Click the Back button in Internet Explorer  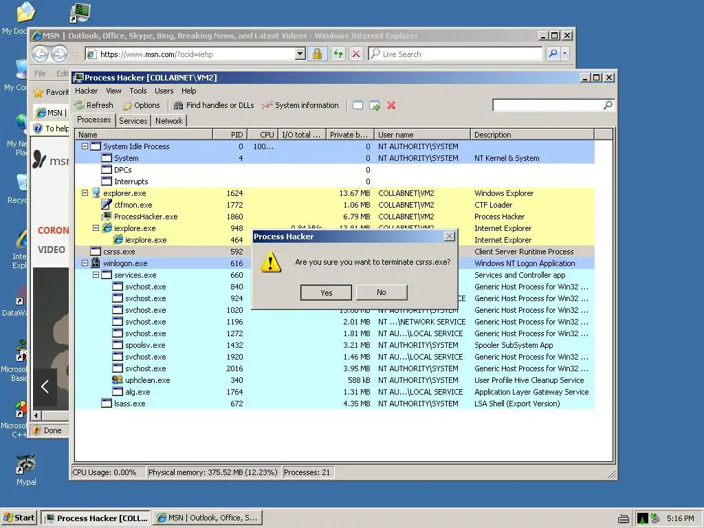pyautogui.click(x=40, y=54)
